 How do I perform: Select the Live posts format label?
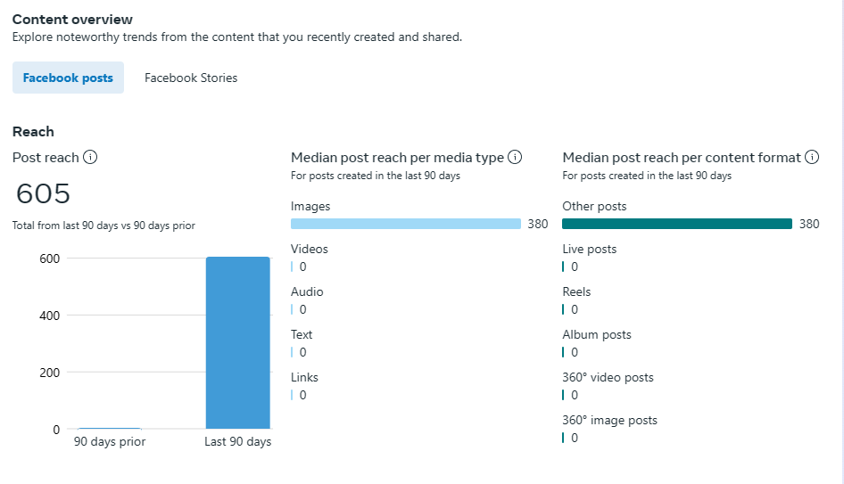coord(589,250)
